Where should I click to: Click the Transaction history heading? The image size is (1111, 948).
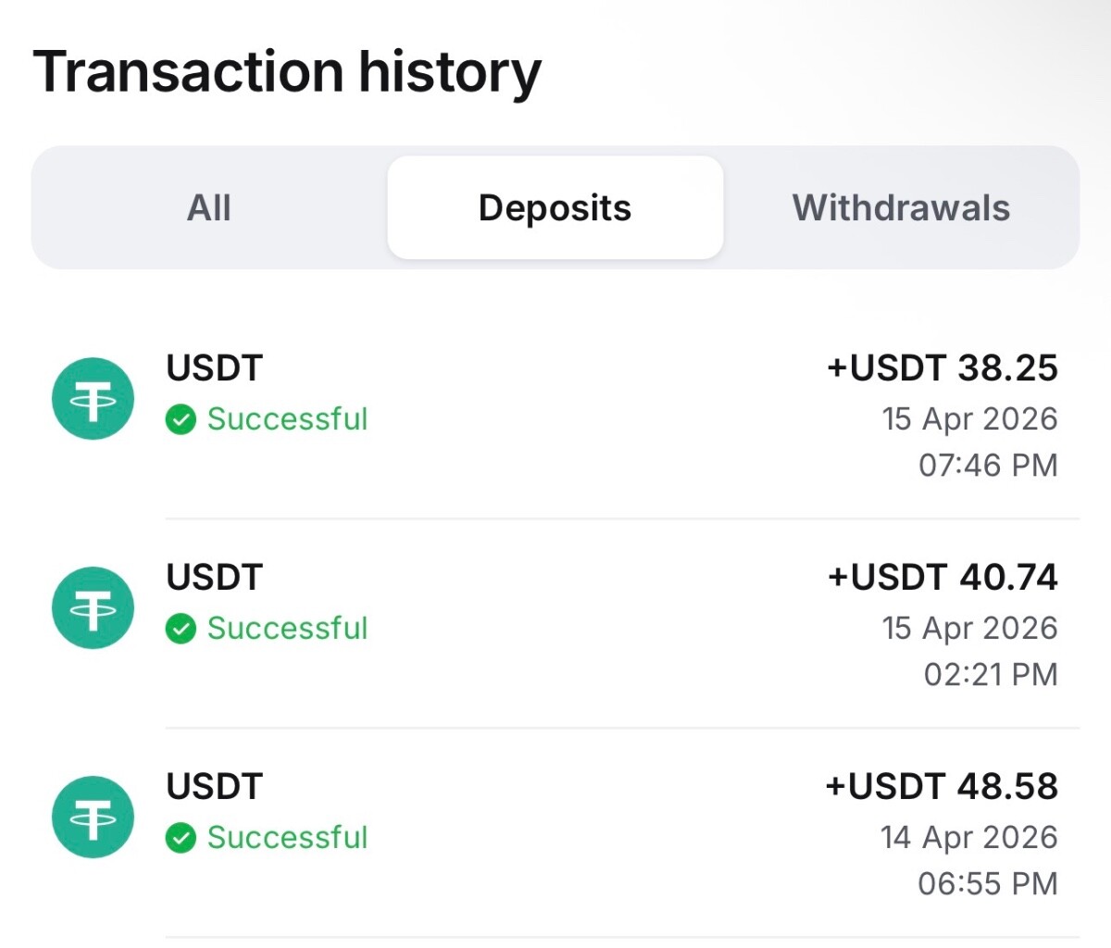coord(287,72)
